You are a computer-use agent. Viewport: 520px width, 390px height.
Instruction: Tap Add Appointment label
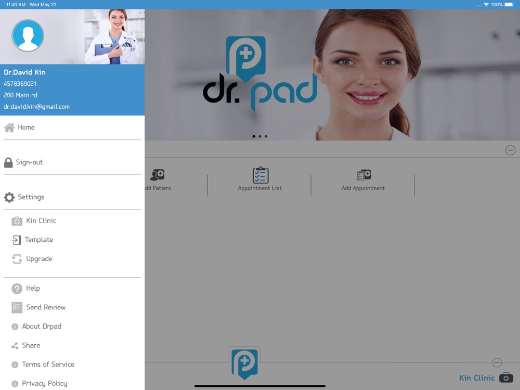(363, 188)
